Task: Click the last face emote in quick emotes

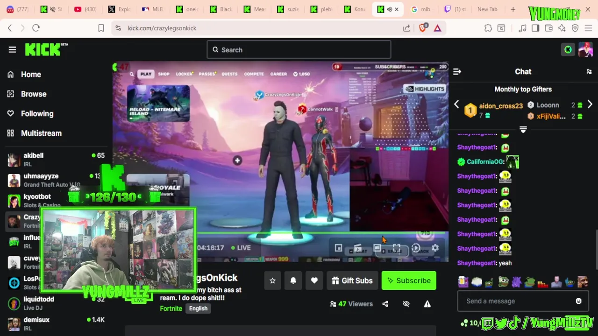Action: tap(583, 281)
